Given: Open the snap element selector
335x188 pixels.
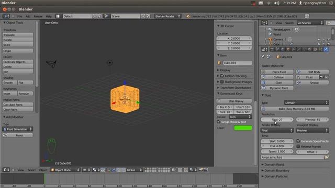Looking at the screenshot, I should click(194, 170).
